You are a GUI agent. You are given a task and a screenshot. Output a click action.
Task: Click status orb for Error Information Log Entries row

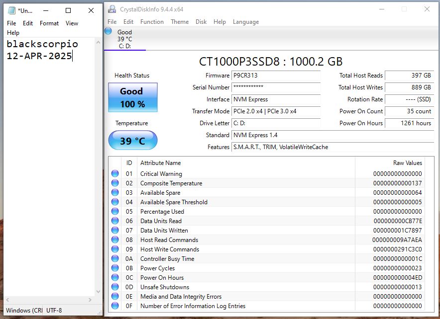point(115,306)
